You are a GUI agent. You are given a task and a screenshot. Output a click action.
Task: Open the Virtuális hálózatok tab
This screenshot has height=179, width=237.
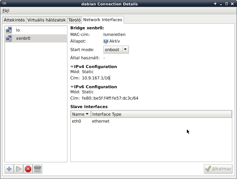click(x=47, y=20)
